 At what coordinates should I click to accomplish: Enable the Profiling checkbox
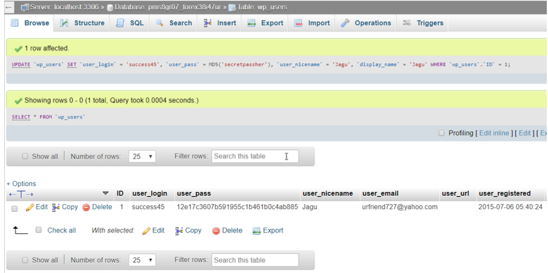[442, 133]
